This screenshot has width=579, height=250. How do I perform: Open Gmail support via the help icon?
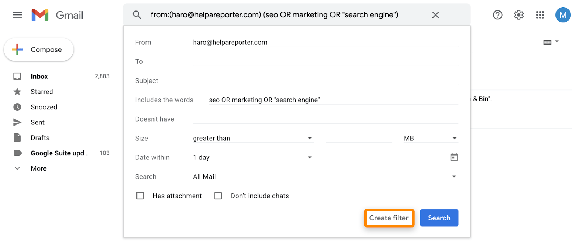(498, 15)
